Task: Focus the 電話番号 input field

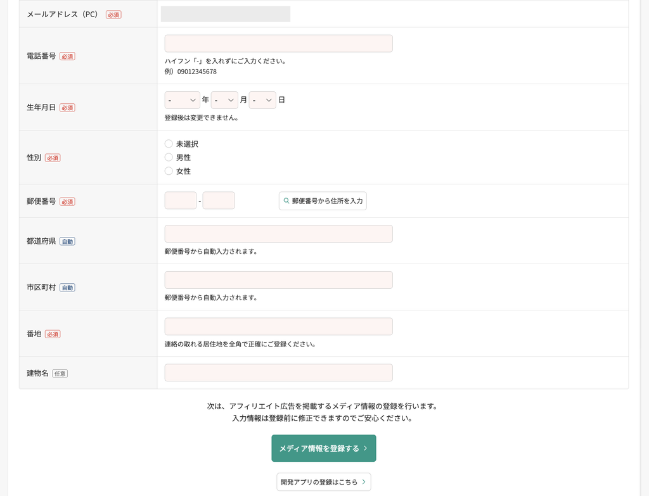Action: coord(279,44)
